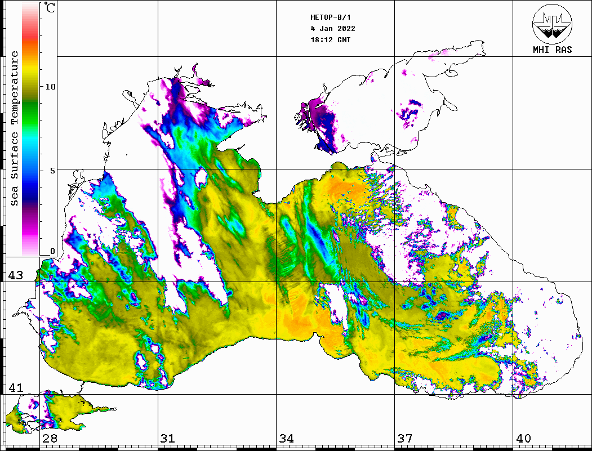Click the longitude label '28'
The width and height of the screenshot is (592, 451).
pos(50,438)
